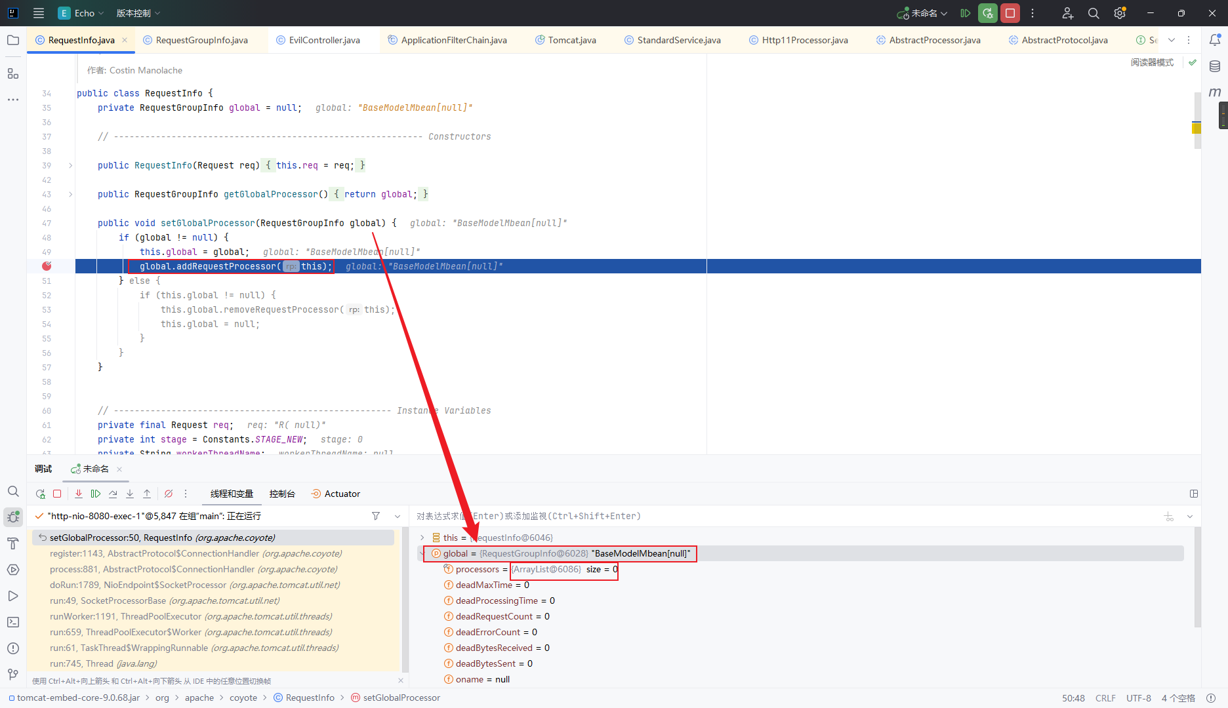Open the Terminal tool window
Screen dimensions: 1228x708
coord(13,622)
